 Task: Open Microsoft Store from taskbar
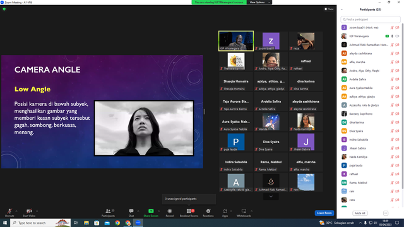pos(97,223)
